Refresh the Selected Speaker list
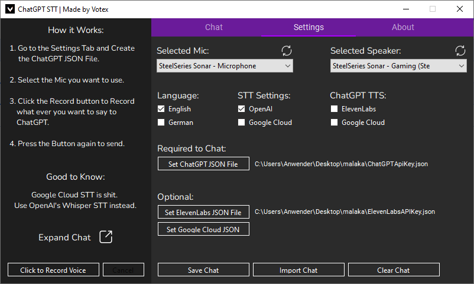Viewport: 474px width, 284px height. (x=460, y=51)
